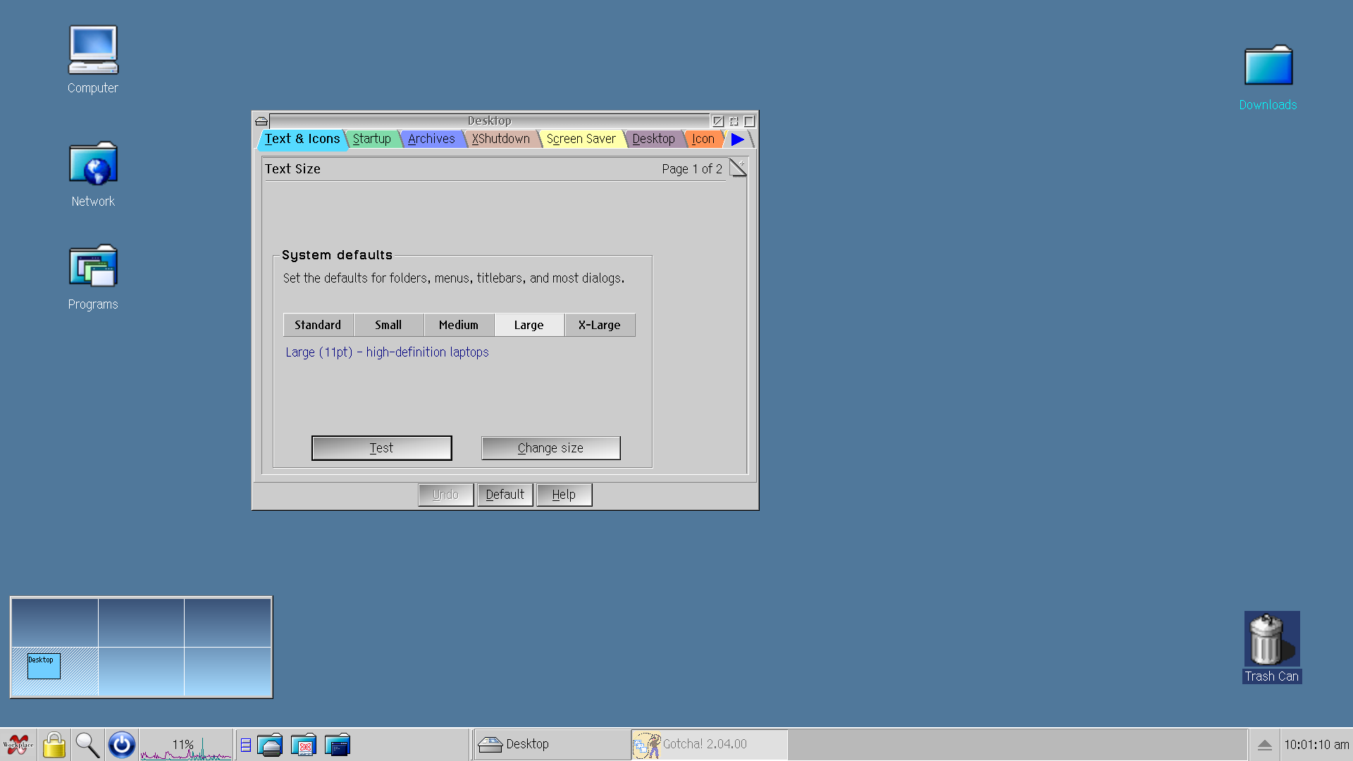
Task: Click the 'Page 1 of 2' label
Action: pos(692,169)
